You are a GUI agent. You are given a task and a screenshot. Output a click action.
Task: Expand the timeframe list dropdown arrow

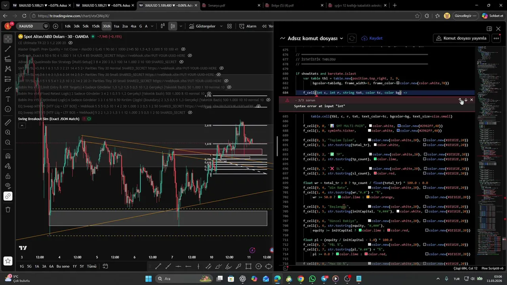(153, 26)
